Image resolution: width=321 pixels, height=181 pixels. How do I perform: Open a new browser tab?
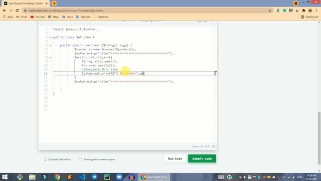(54, 4)
